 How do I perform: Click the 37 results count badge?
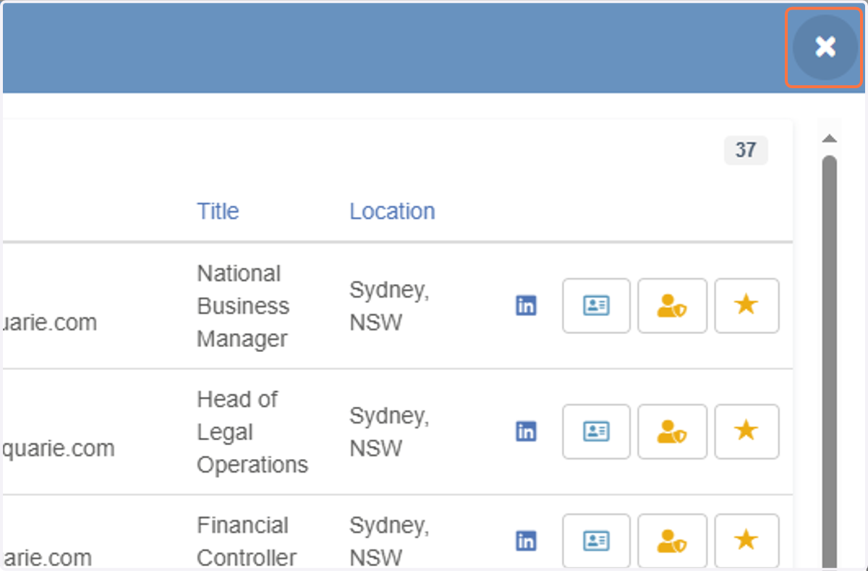click(x=746, y=150)
